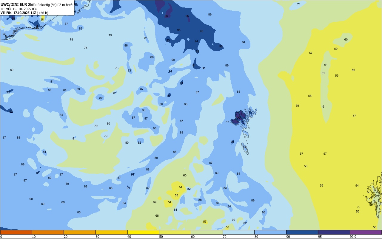Click the 'IT: Mið. 15. 10. 2025 03Z' line

pos(19,9)
